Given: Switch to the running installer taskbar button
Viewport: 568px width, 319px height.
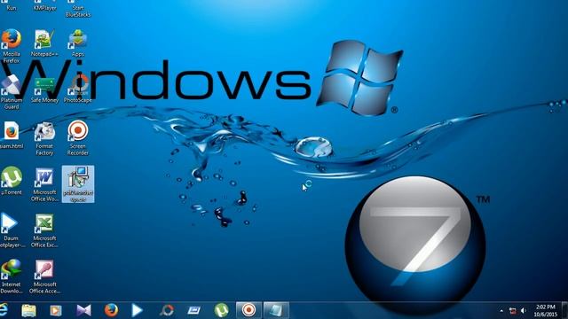Looking at the screenshot, I should tap(276, 310).
